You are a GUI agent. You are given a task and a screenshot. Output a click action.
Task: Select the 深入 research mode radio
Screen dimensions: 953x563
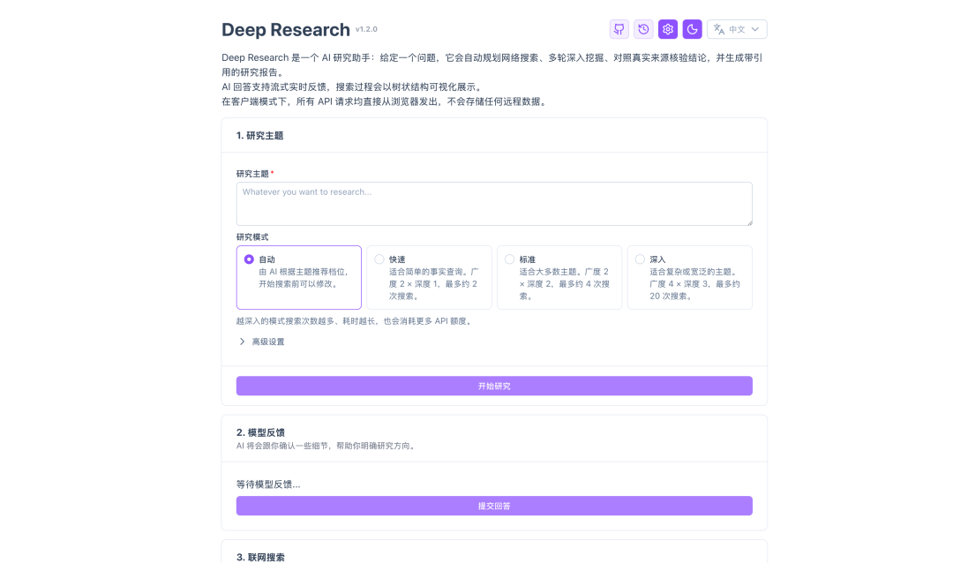[640, 259]
